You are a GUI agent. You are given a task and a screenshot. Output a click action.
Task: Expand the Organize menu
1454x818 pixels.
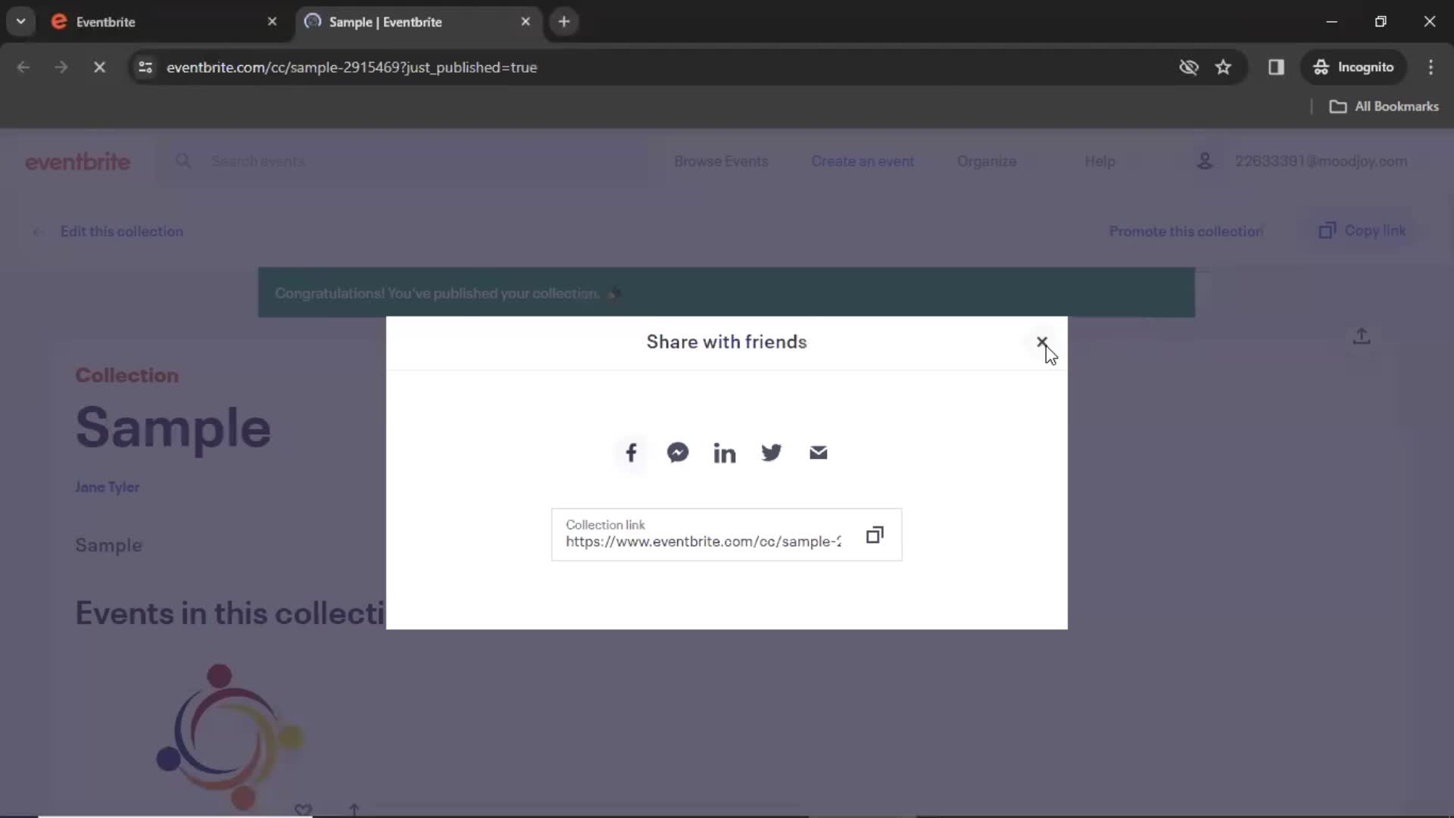coord(987,161)
